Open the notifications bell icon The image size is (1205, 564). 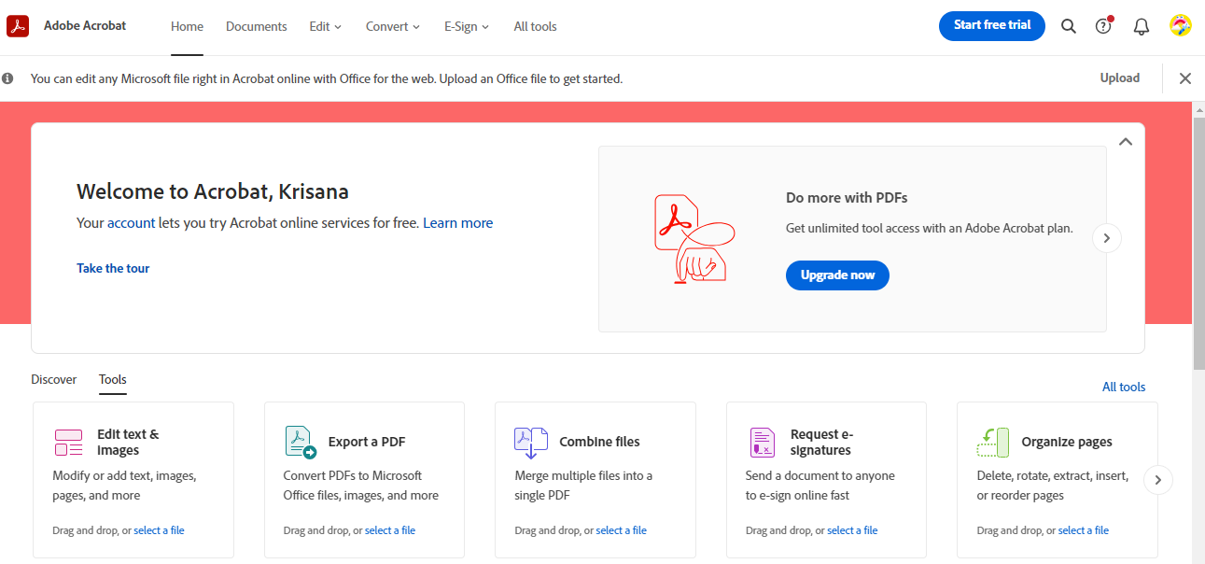coord(1141,26)
